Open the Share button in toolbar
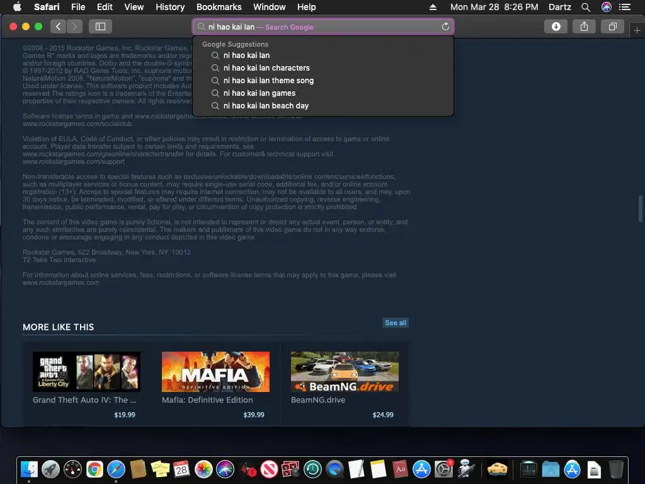The width and height of the screenshot is (645, 484). [584, 26]
